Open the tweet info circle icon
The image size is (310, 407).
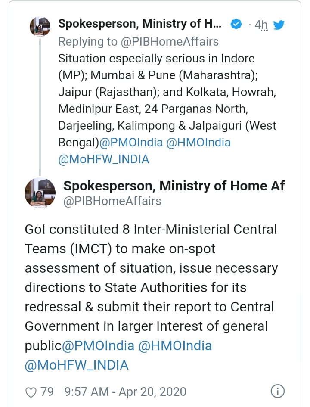click(278, 391)
